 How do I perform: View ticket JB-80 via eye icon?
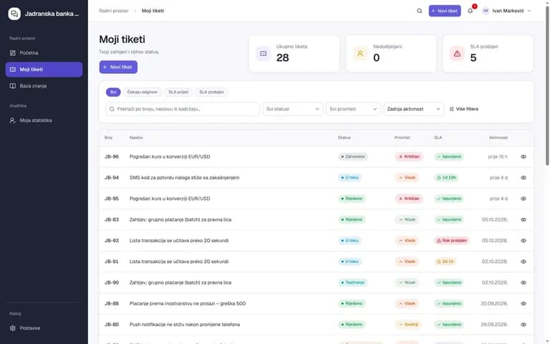click(524, 325)
